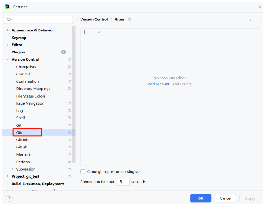267x205 pixels.
Task: Select the Confirmation settings item
Action: click(27, 81)
